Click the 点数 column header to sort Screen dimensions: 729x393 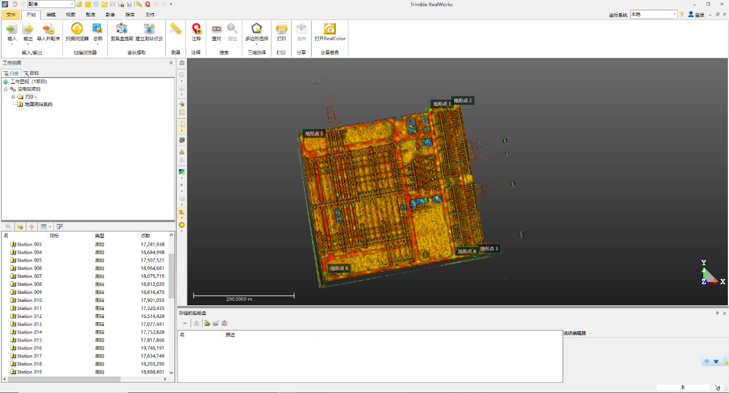tap(146, 235)
